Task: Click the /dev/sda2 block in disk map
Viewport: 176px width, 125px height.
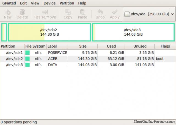Action: 50,32
